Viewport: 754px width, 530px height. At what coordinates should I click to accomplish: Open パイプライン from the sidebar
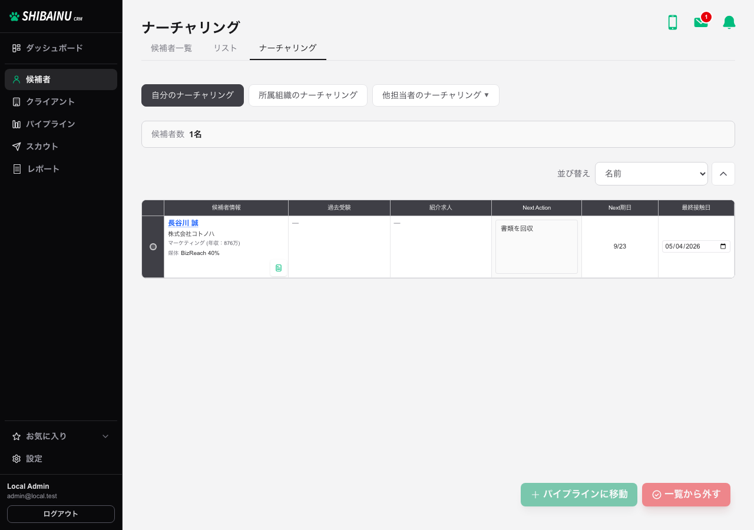click(x=61, y=124)
